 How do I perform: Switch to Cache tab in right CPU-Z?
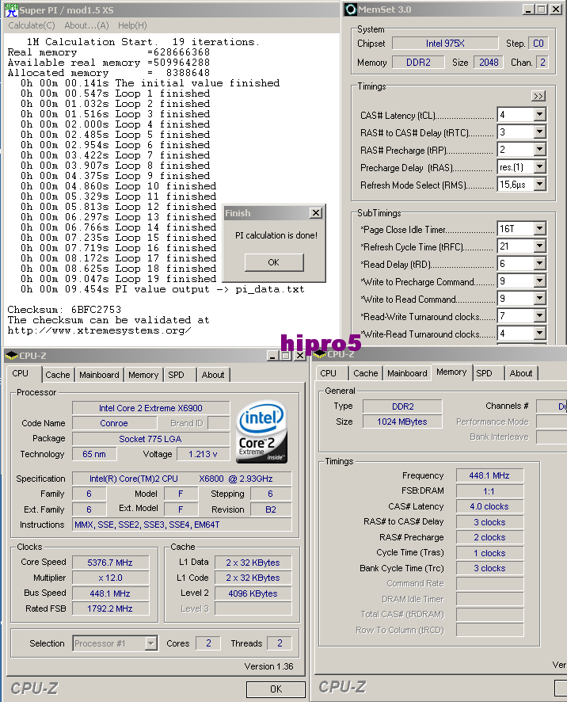click(x=366, y=373)
